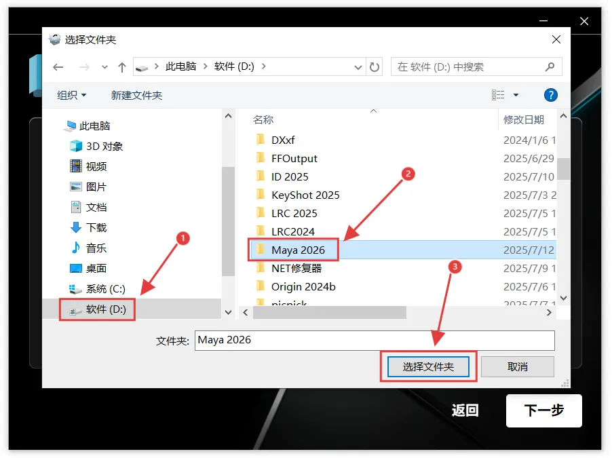Screen dimensions: 612x458
Task: Select 此电脑 in the address path
Action: coord(180,66)
